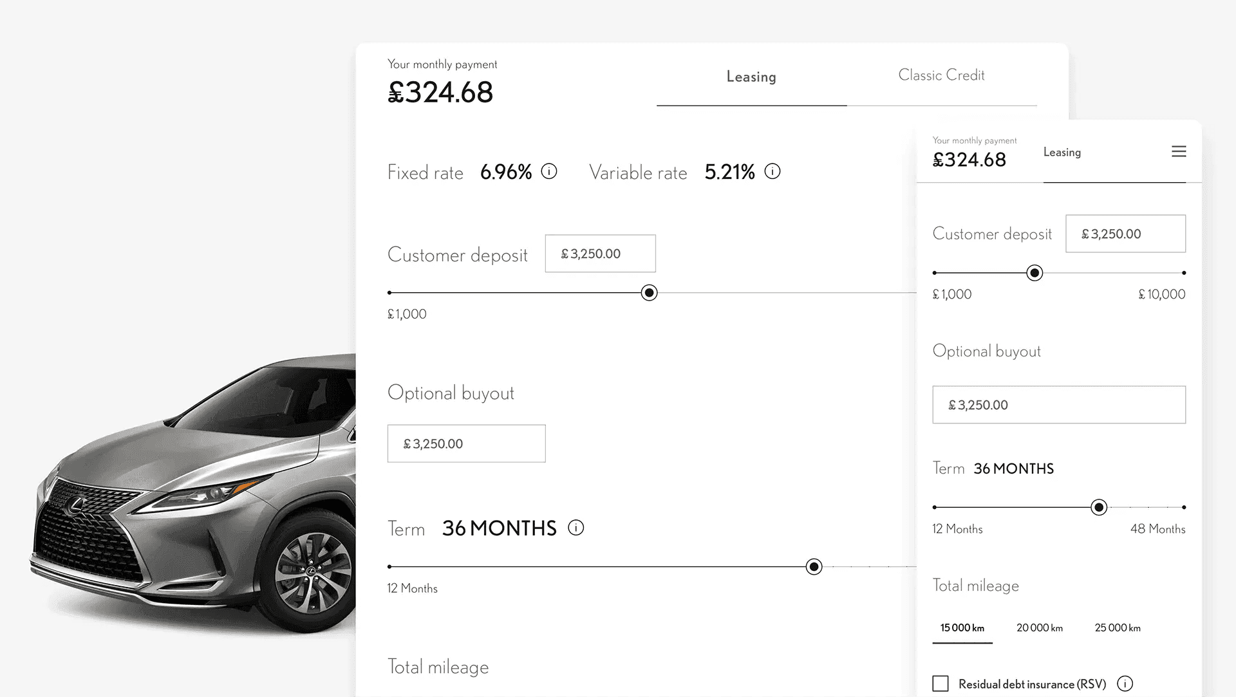The image size is (1236, 697).
Task: Click the mobile Optional buyout input field
Action: pyautogui.click(x=1059, y=405)
